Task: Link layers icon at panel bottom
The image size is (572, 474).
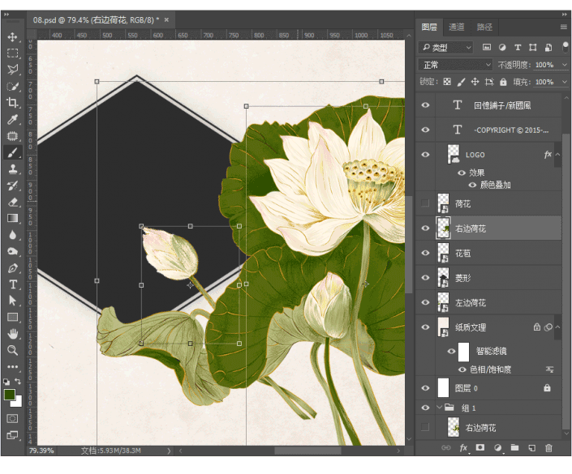Action: [x=445, y=448]
